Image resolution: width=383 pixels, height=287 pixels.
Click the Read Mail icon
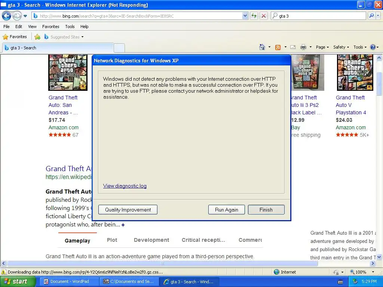[293, 47]
